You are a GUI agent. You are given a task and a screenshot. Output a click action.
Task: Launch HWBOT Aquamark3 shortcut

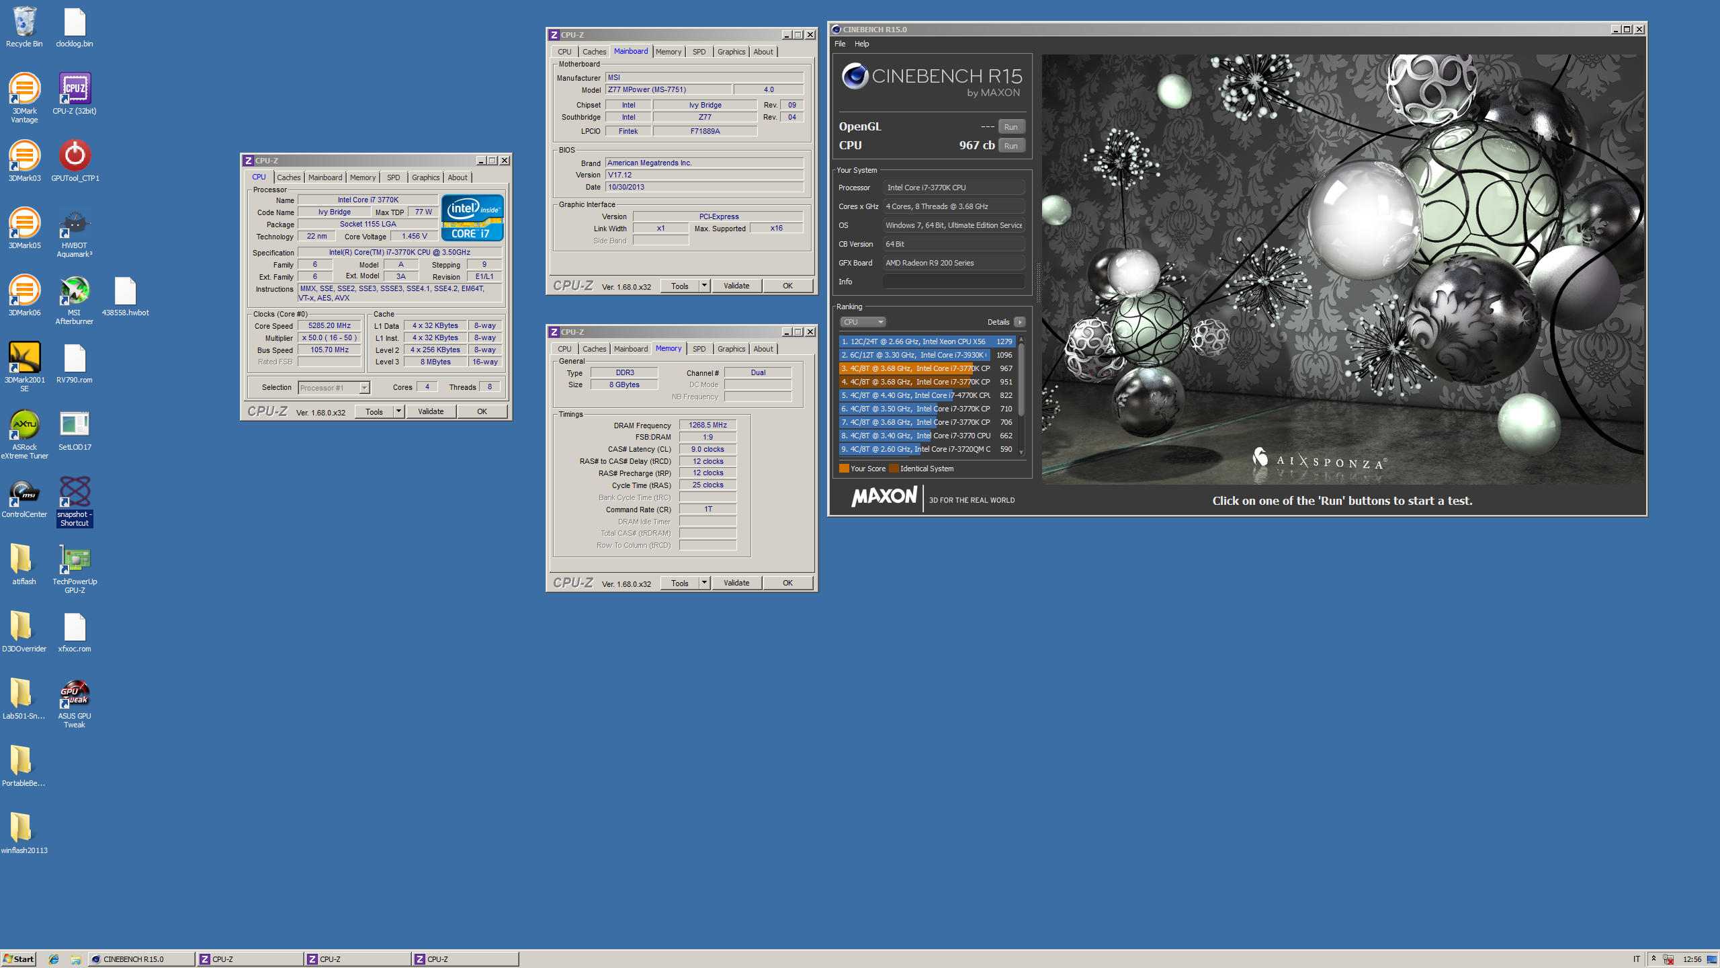point(75,233)
